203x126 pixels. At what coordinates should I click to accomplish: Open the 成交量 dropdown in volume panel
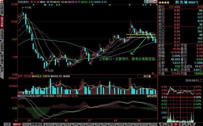point(147,76)
